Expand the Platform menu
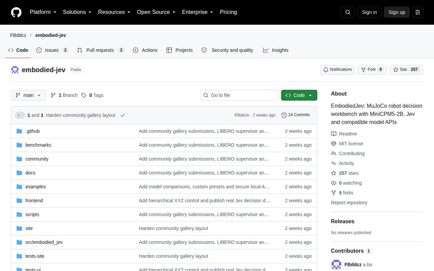Image resolution: width=434 pixels, height=271 pixels. (x=43, y=12)
